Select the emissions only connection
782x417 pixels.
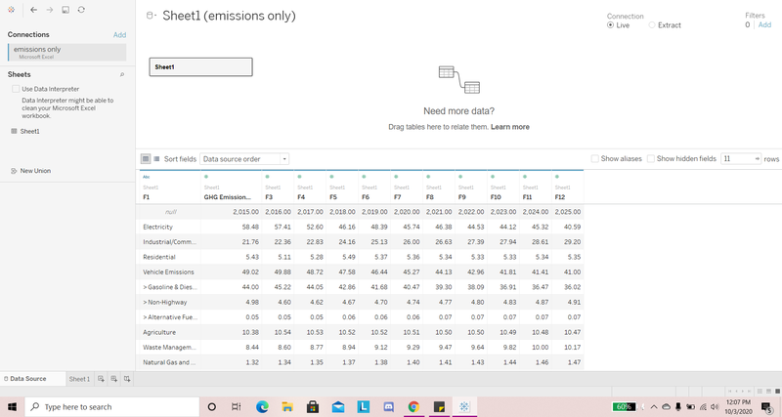coord(67,52)
